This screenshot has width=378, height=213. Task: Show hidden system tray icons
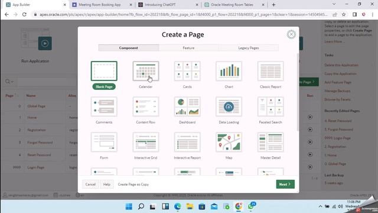[x=320, y=206]
